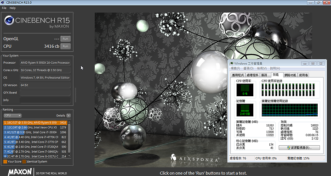Run the OpenGL benchmark test
Image resolution: width=331 pixels, height=176 pixels.
click(x=65, y=39)
